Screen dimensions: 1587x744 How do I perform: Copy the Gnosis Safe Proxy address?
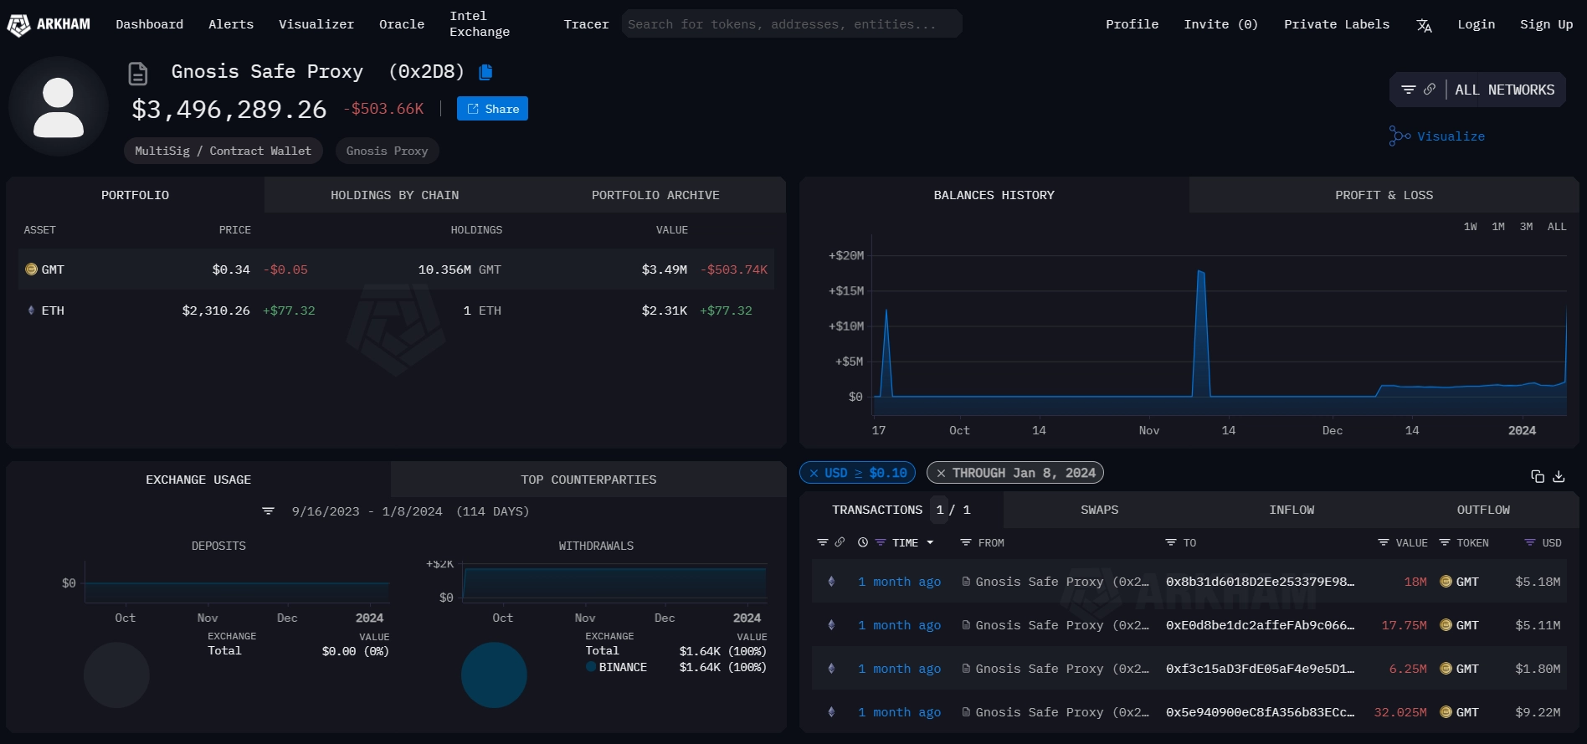coord(485,72)
